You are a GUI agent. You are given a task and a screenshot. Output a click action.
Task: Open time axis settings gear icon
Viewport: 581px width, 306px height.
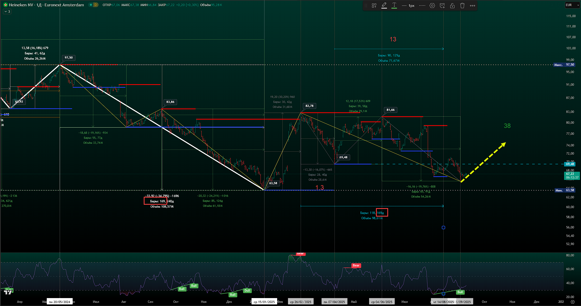point(573,302)
